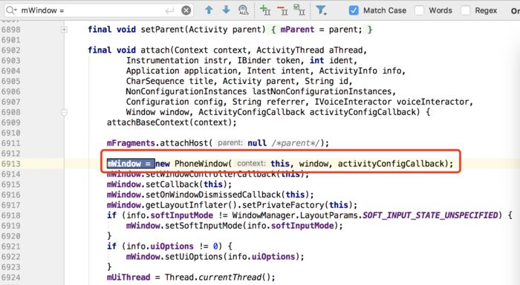The height and width of the screenshot is (285, 520).
Task: Unselect occurrence minus cursor icon
Action: tap(282, 10)
